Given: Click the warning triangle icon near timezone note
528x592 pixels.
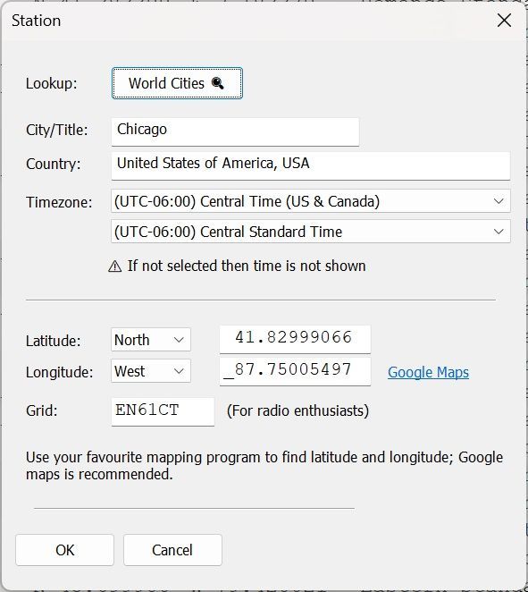Looking at the screenshot, I should click(x=114, y=266).
